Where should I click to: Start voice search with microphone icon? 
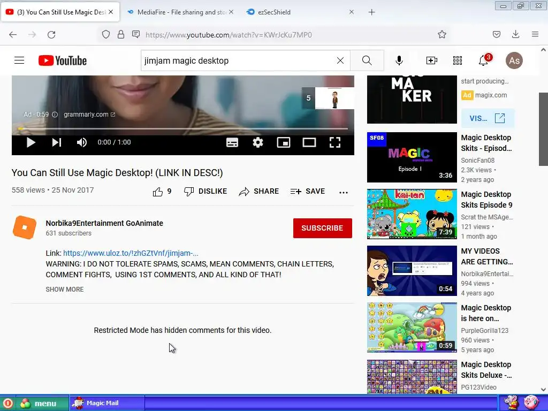pyautogui.click(x=399, y=60)
